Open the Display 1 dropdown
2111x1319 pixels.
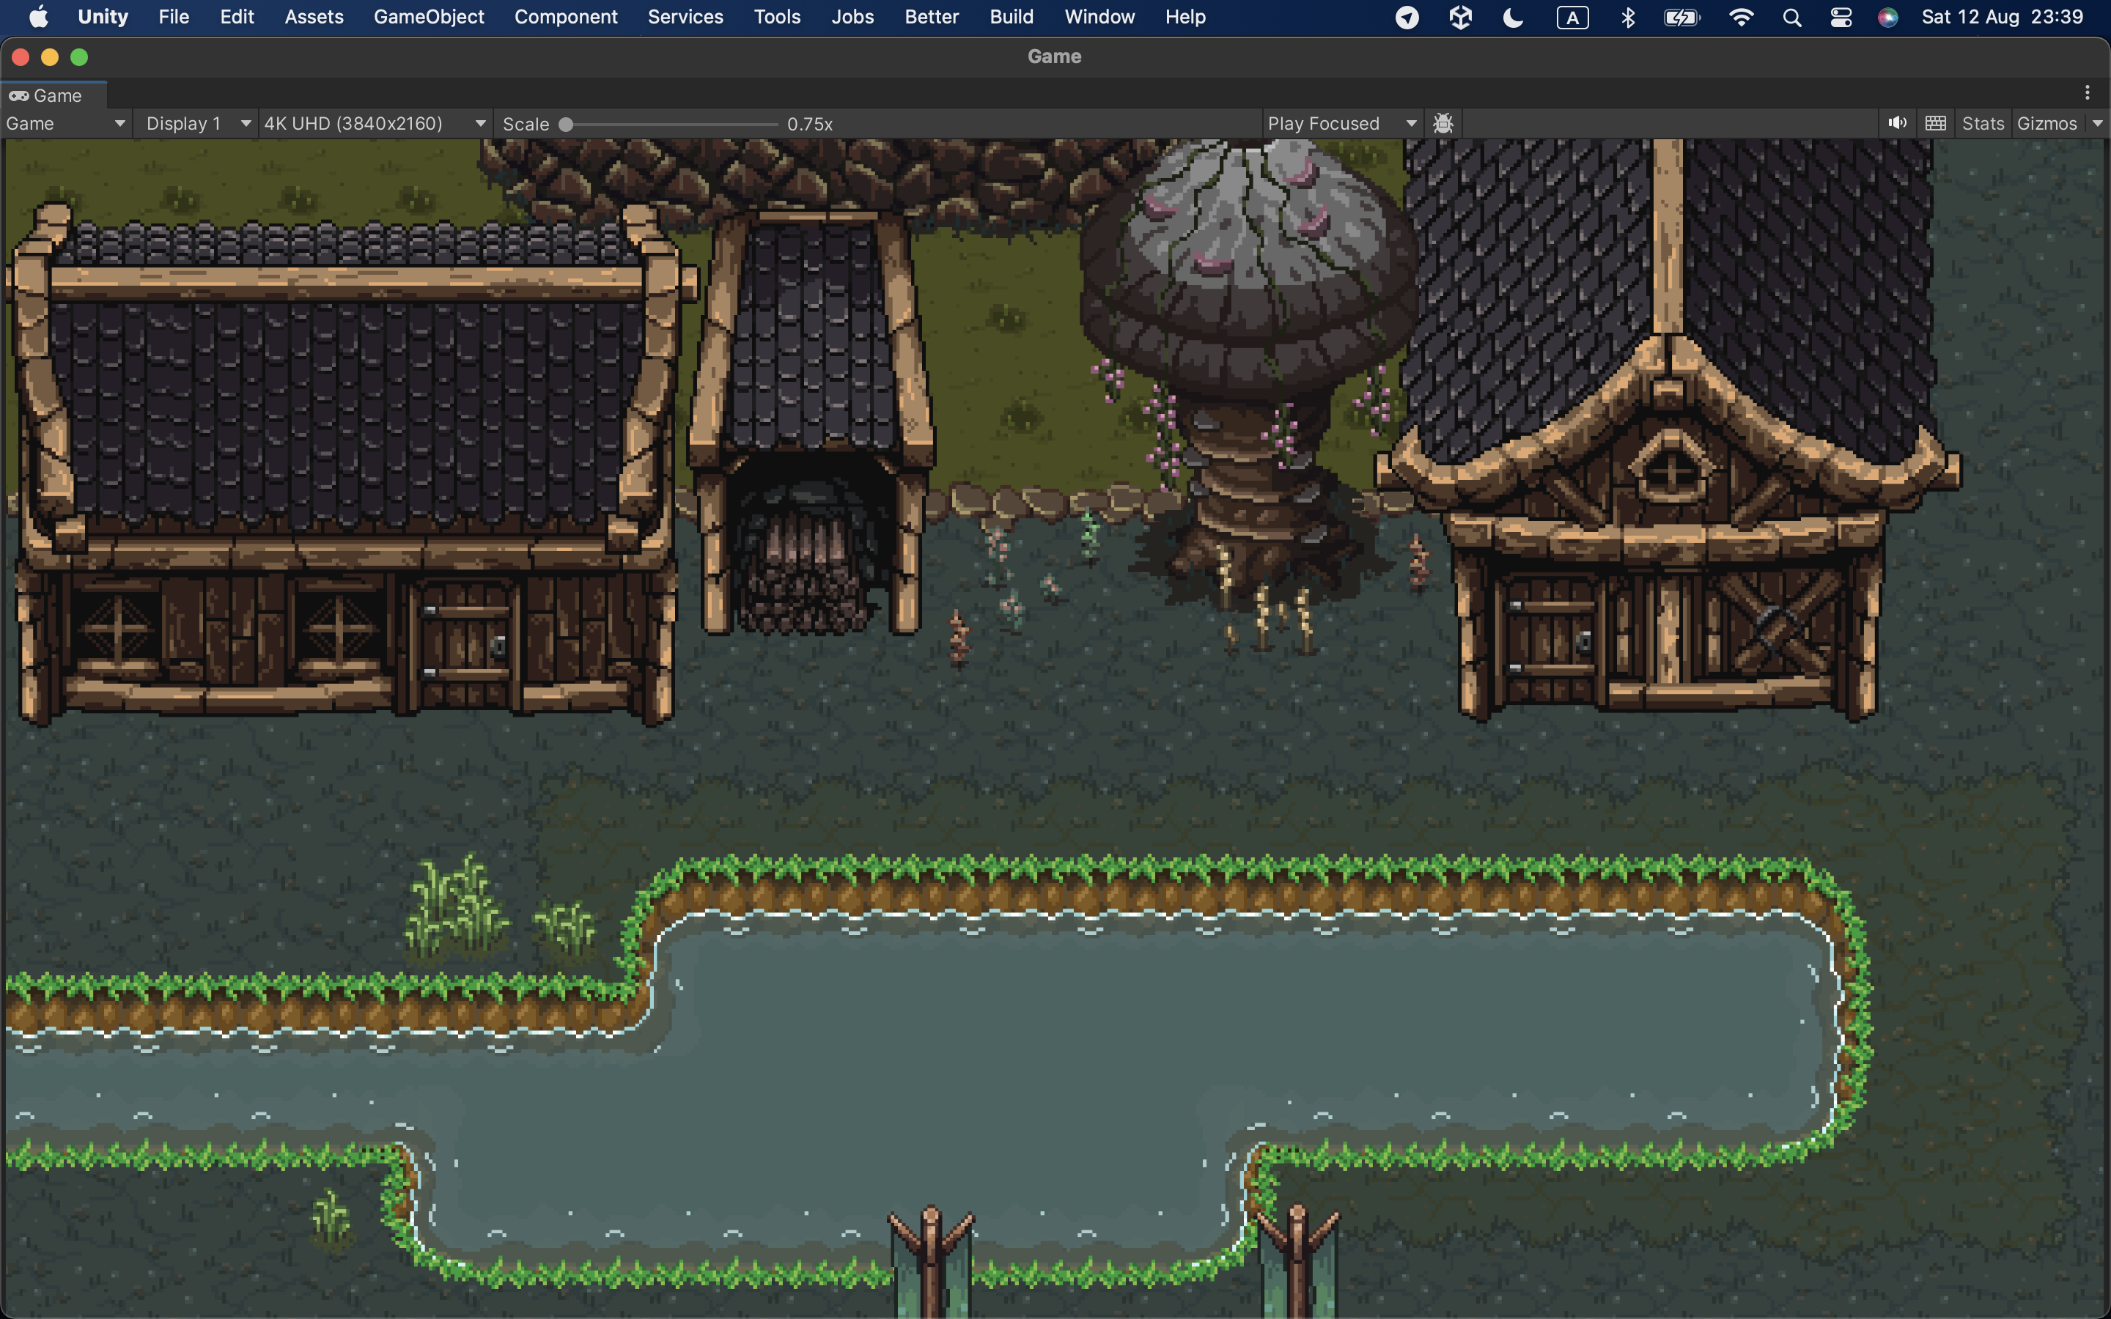tap(196, 123)
